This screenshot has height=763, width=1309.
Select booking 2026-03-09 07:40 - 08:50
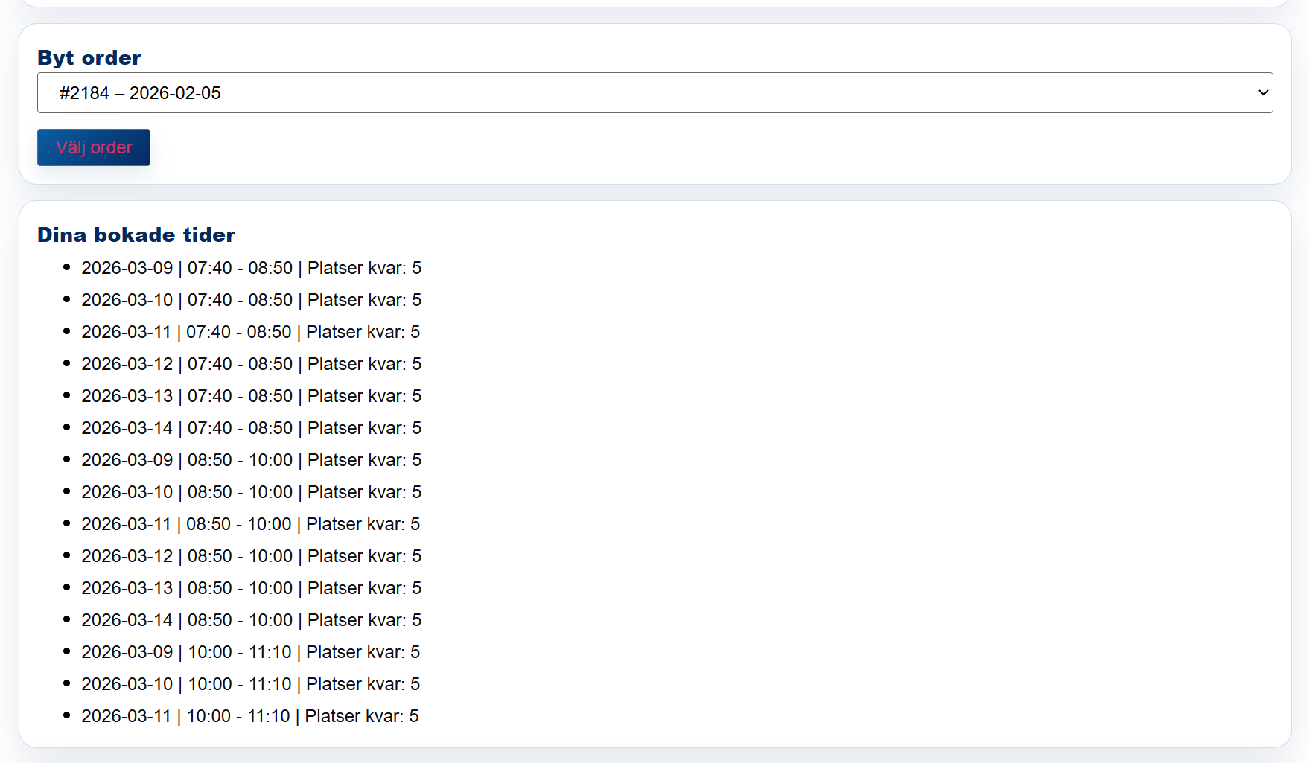251,268
